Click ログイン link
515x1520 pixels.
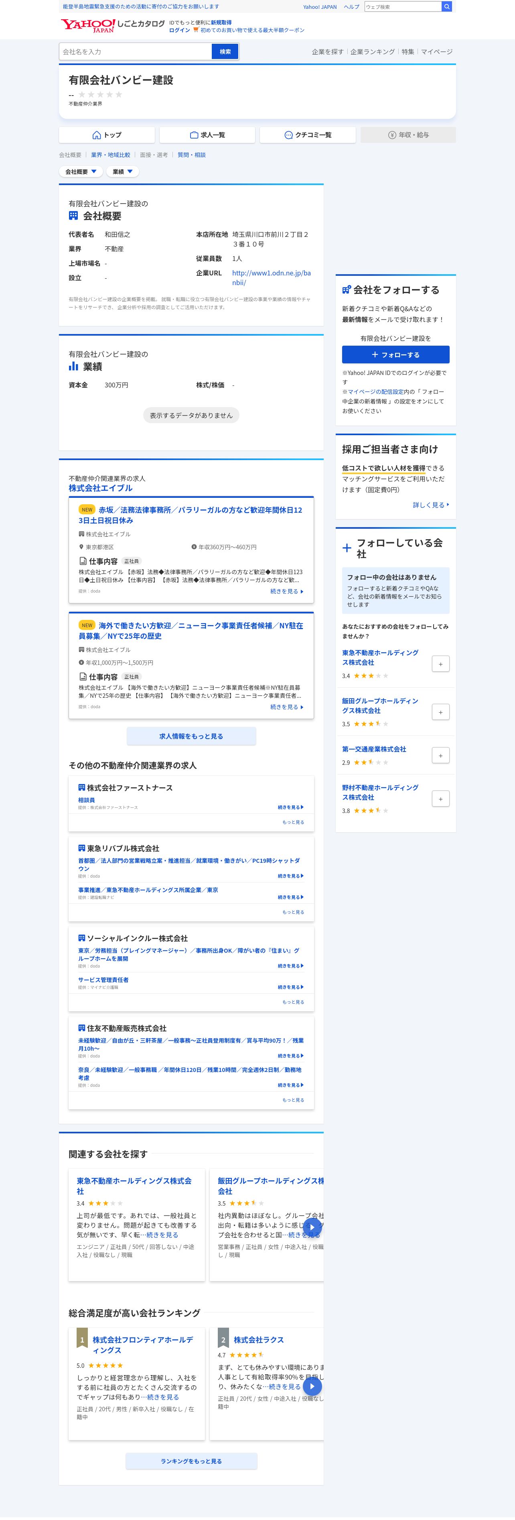pyautogui.click(x=180, y=30)
